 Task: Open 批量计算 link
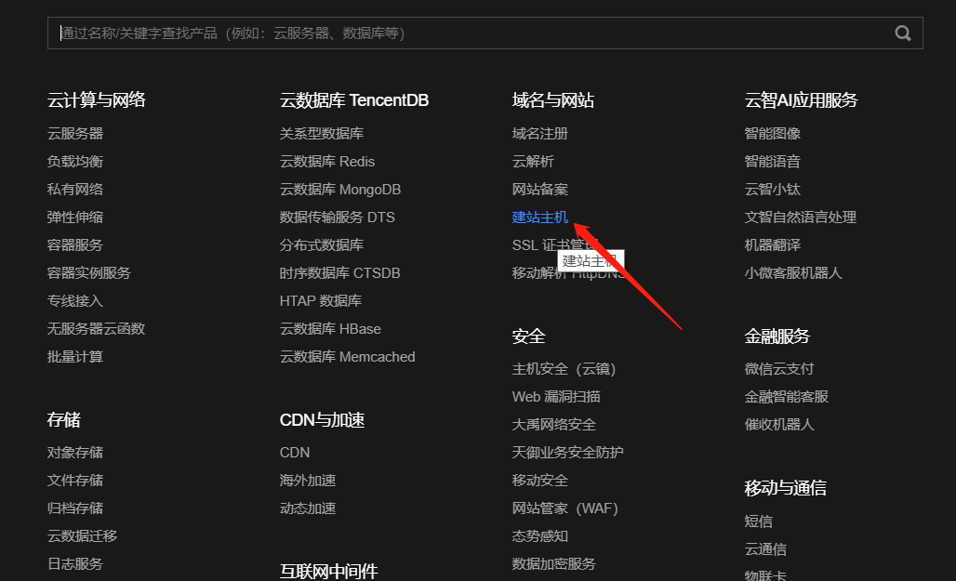coord(75,357)
